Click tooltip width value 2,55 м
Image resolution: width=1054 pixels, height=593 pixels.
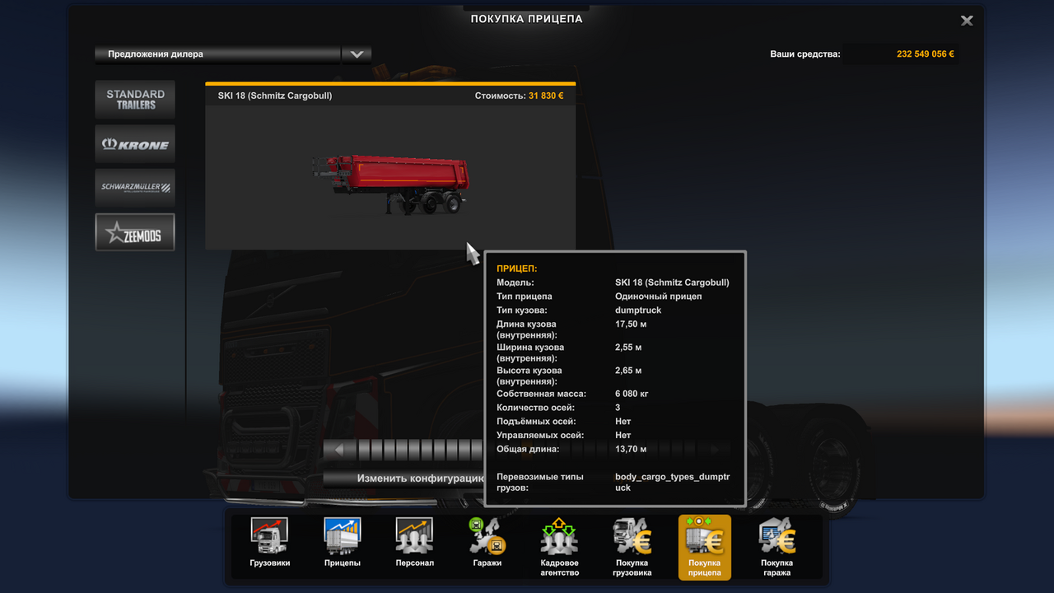[628, 348]
